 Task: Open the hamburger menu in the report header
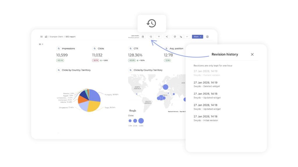(x=41, y=37)
